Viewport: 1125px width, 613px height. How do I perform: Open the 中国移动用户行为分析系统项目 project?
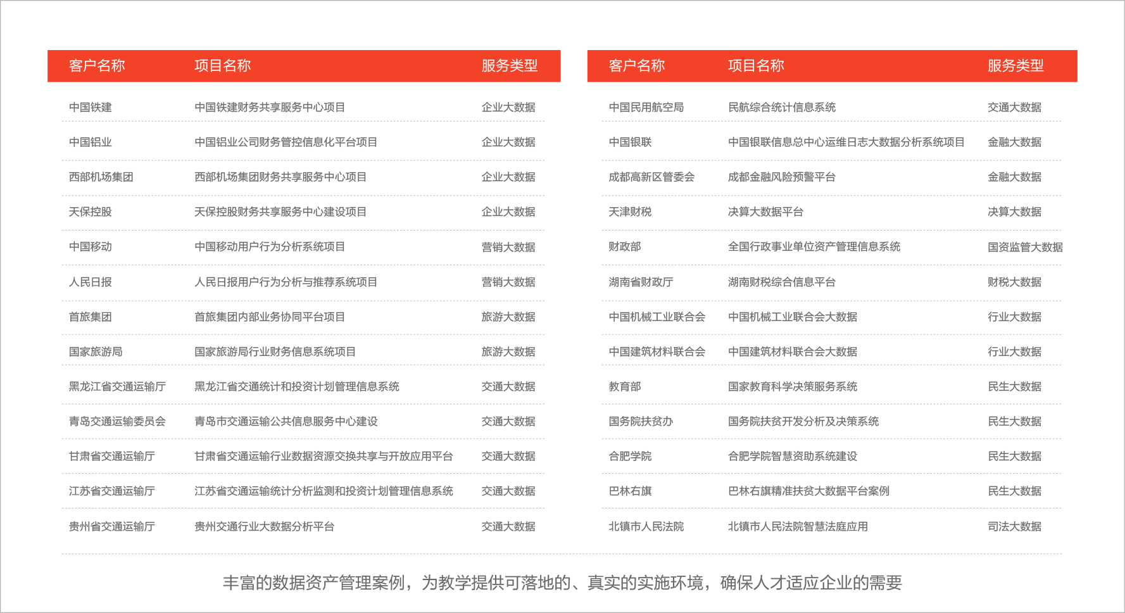point(270,247)
